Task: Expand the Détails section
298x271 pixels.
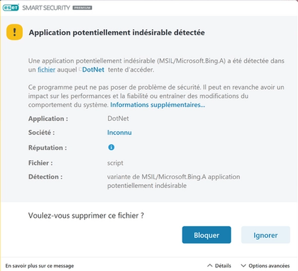Action: point(219,266)
